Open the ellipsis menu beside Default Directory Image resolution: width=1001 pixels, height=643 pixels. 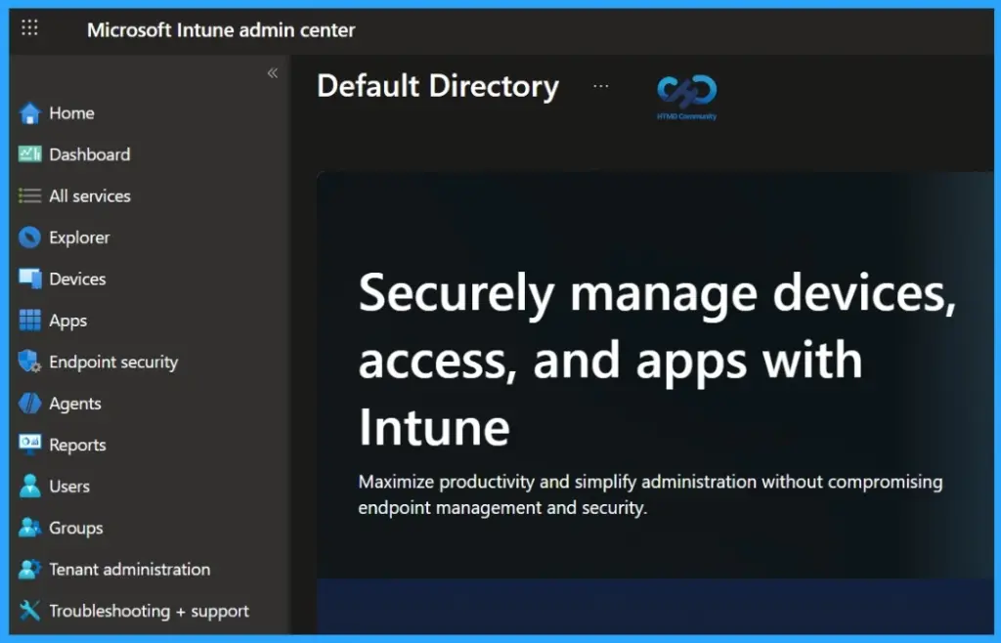point(601,85)
